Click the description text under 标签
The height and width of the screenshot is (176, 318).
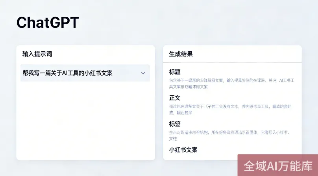pos(230,135)
